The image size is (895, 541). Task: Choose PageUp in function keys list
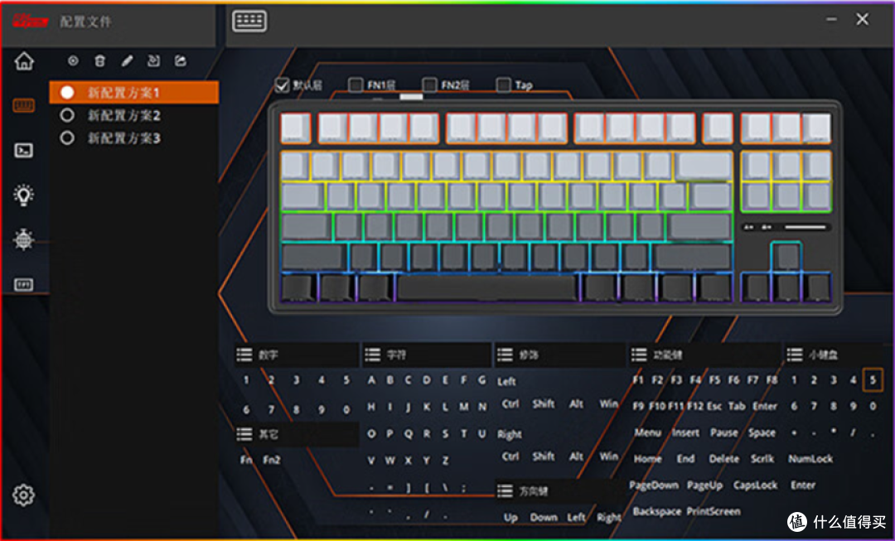point(705,485)
